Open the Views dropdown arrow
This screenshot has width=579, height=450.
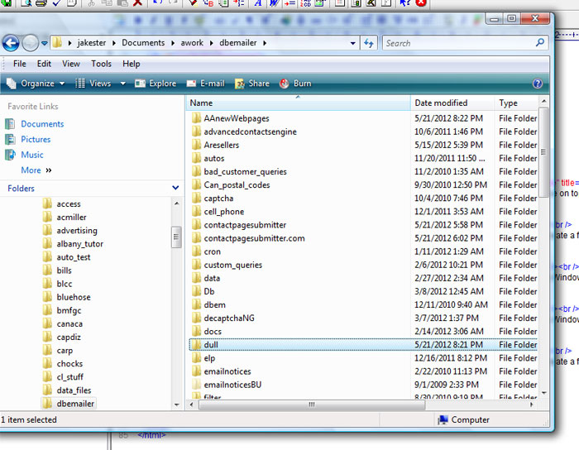coord(122,84)
